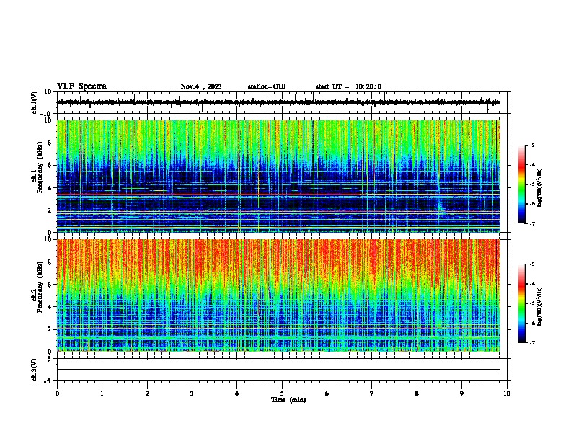The height and width of the screenshot is (441, 571).
Task: Click the ch.1 voltage waveform trace
Action: coord(278,102)
